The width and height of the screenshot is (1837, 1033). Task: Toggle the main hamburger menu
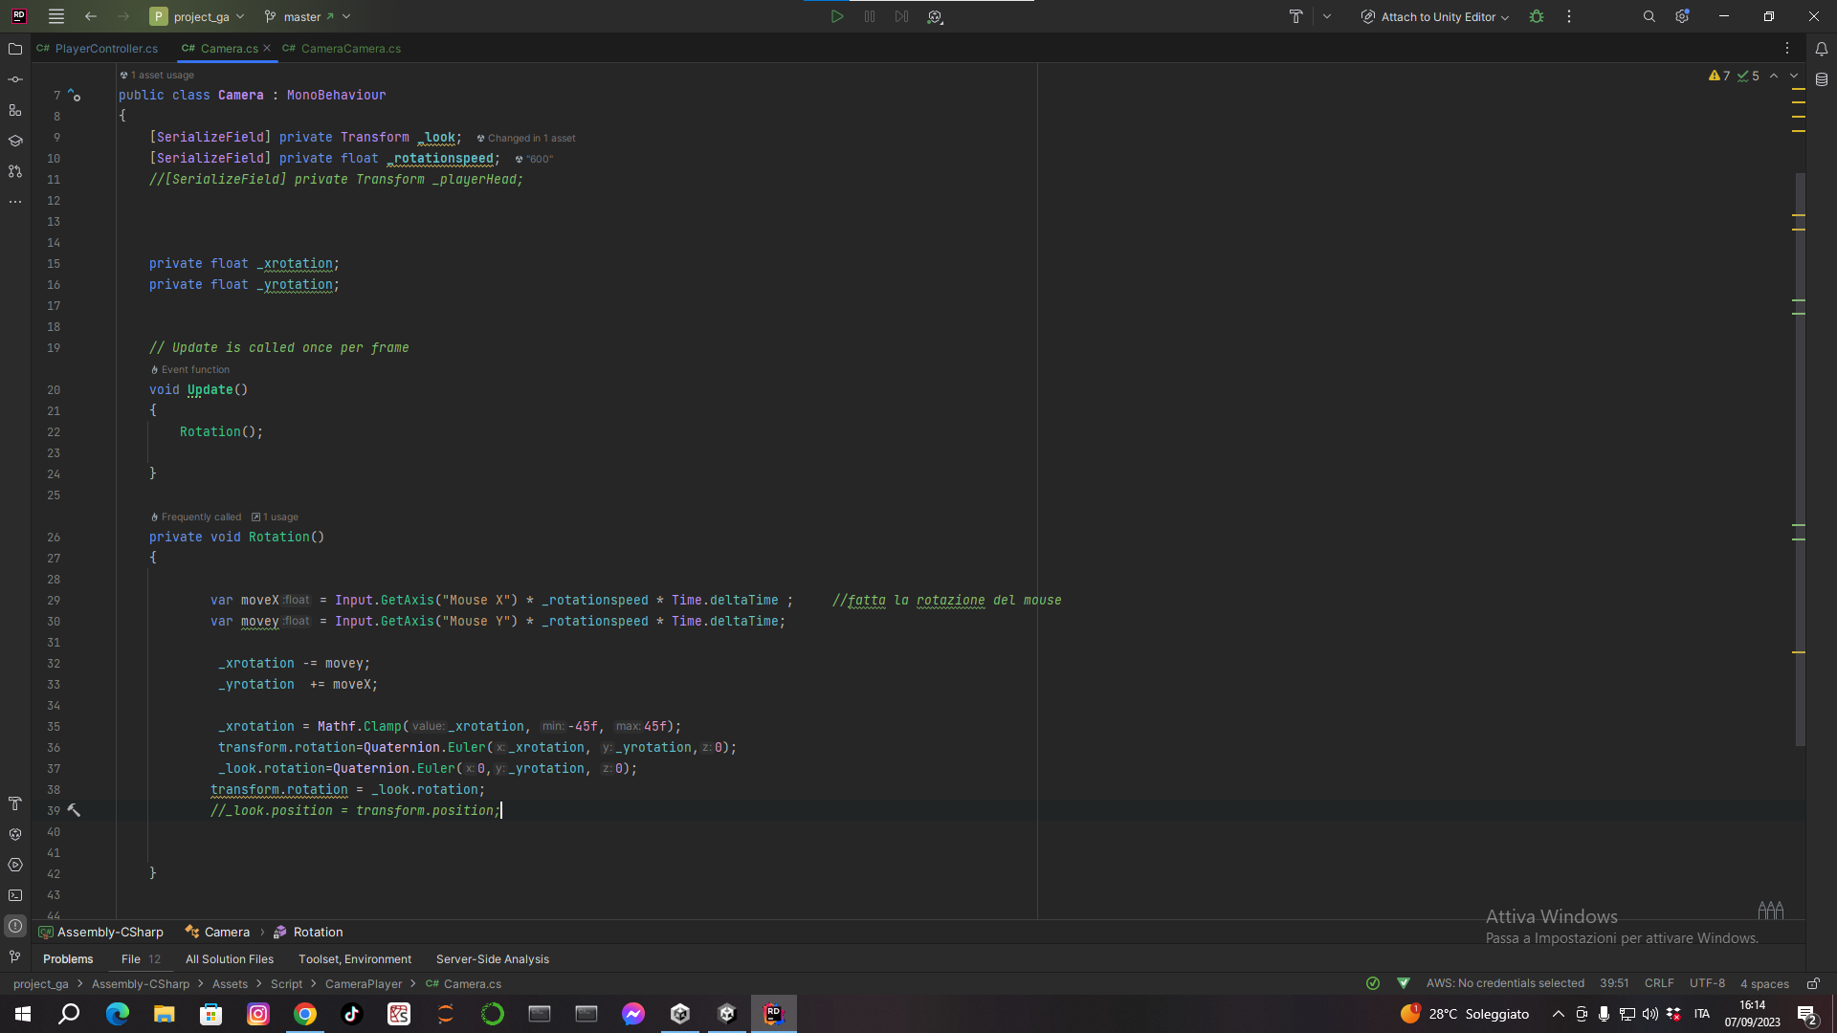click(56, 16)
